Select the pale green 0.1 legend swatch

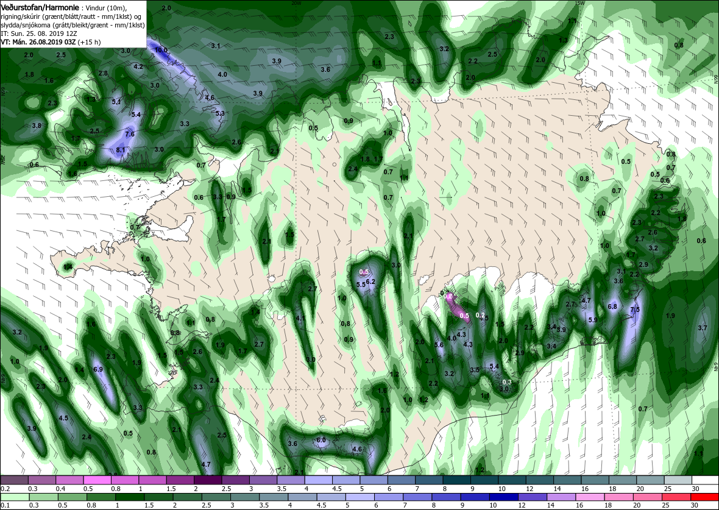[x=15, y=498]
